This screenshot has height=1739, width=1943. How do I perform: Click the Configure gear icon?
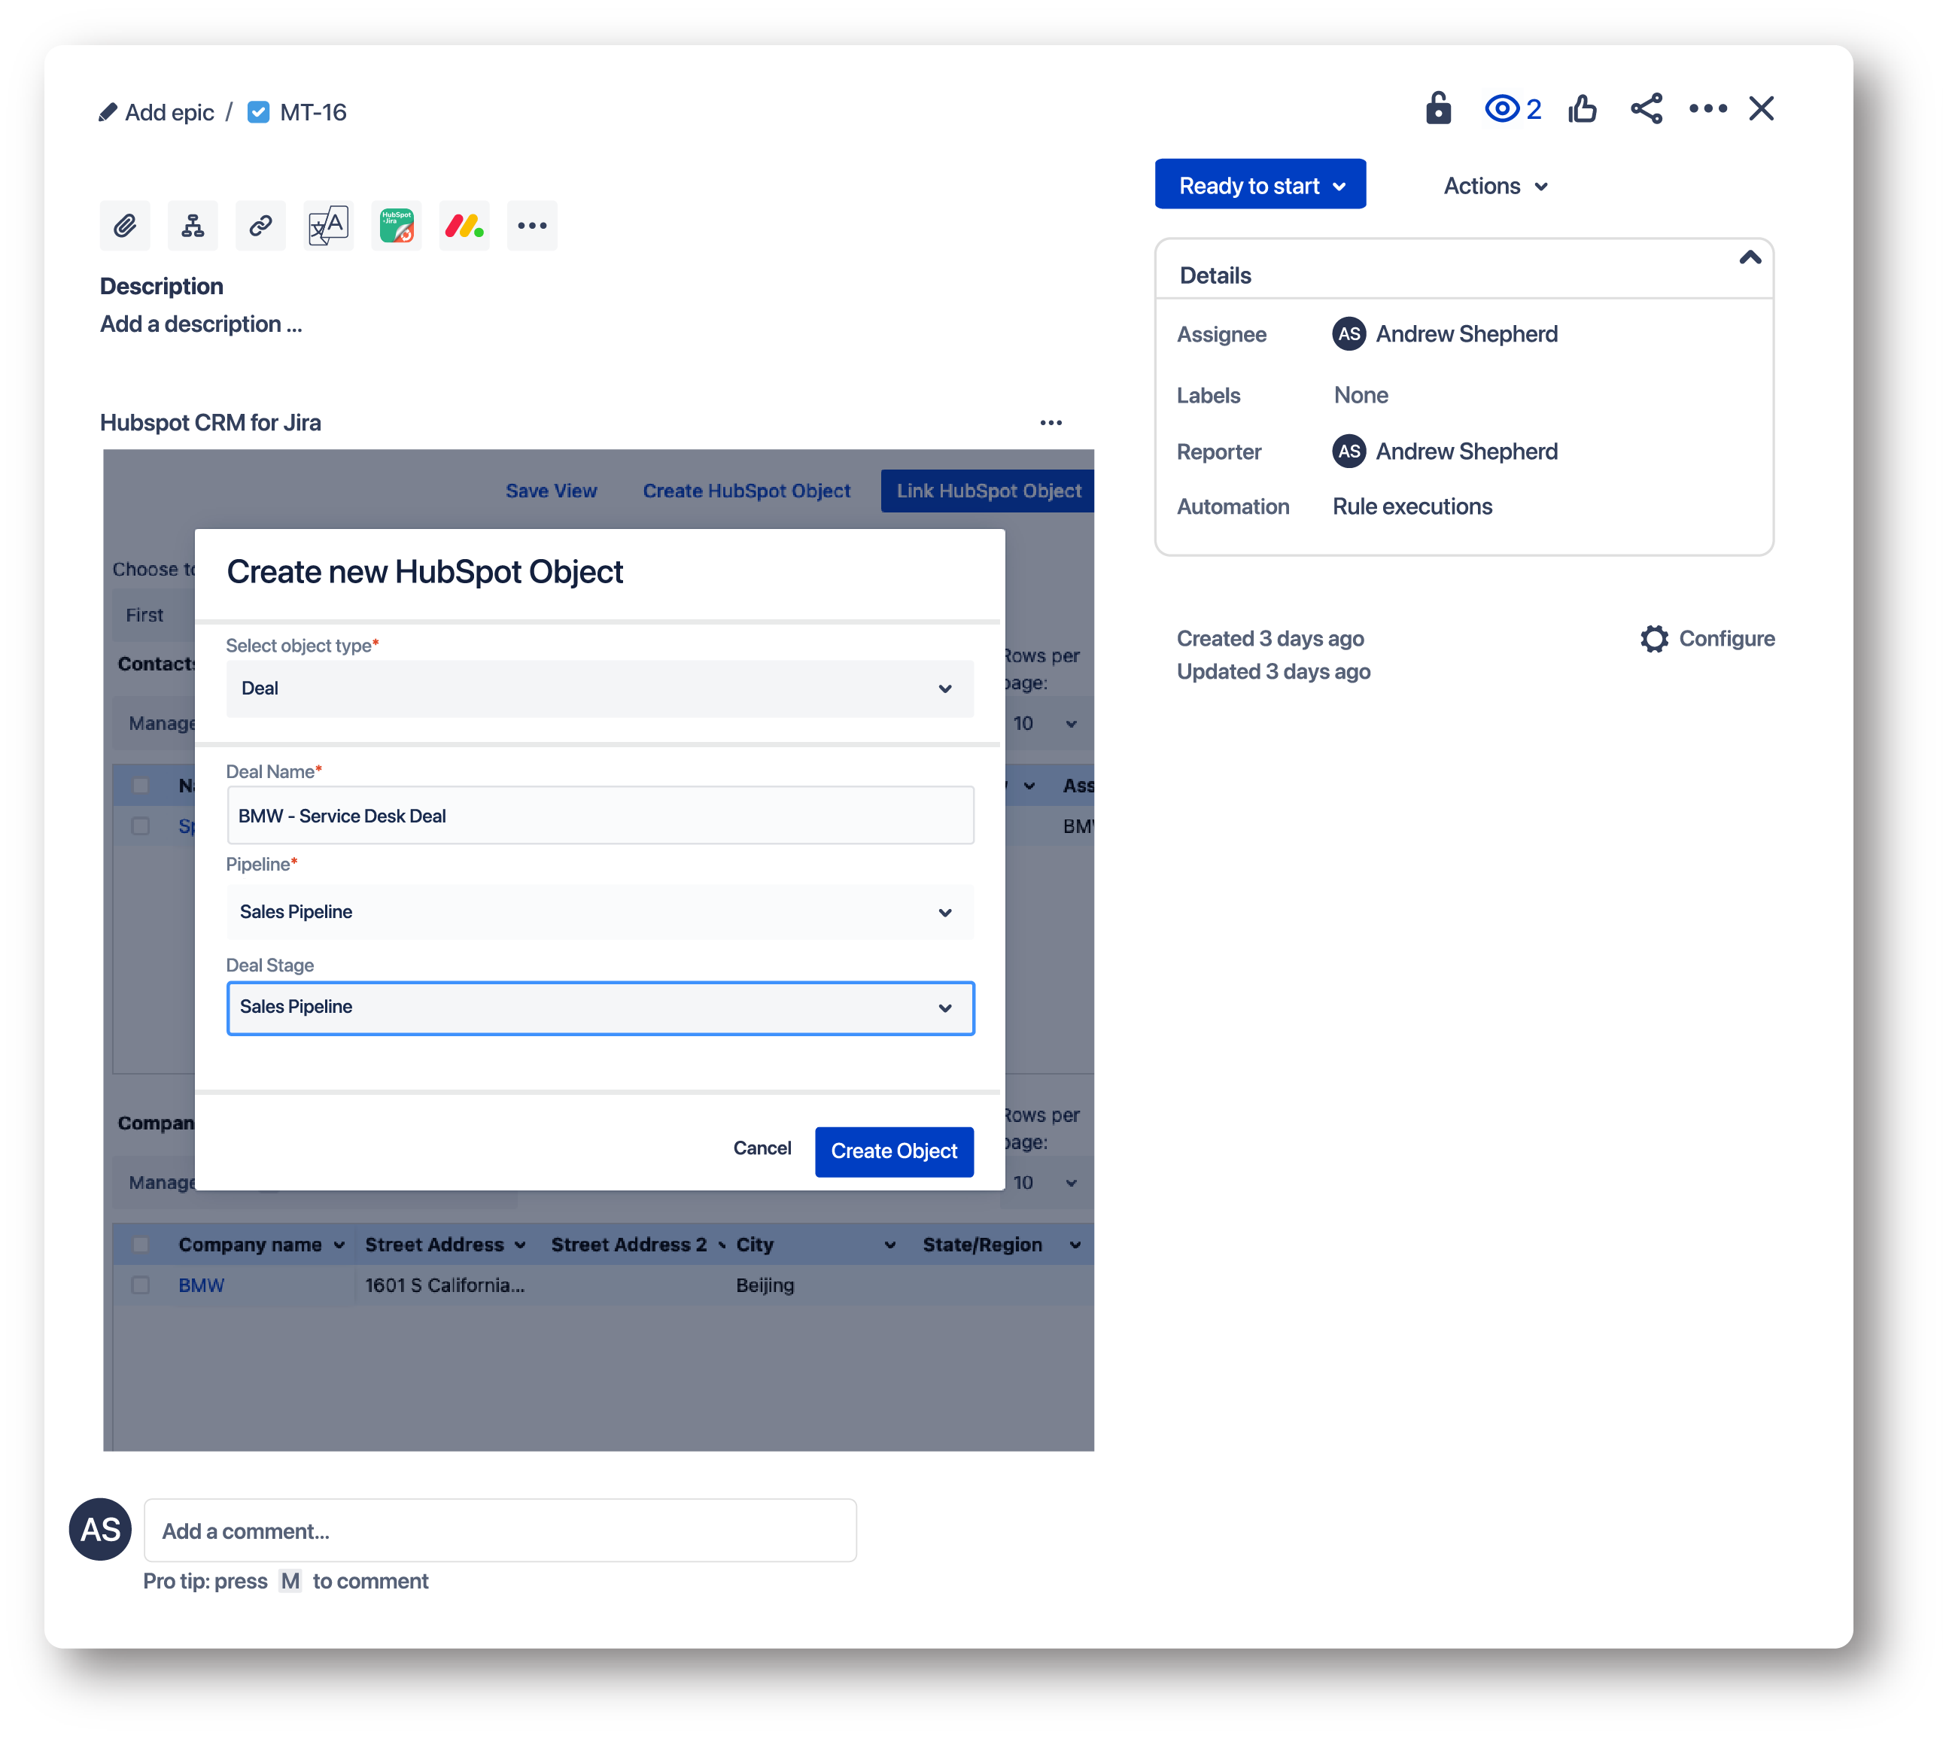pos(1654,639)
